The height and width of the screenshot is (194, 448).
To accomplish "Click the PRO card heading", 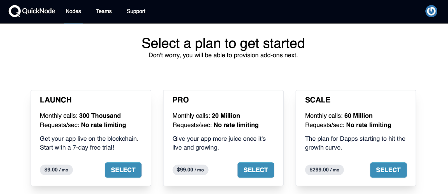I will coord(181,100).
